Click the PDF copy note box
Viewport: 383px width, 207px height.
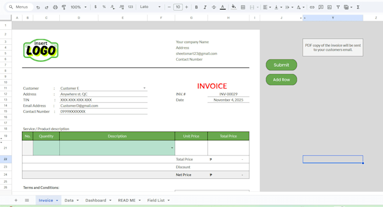[x=333, y=48]
